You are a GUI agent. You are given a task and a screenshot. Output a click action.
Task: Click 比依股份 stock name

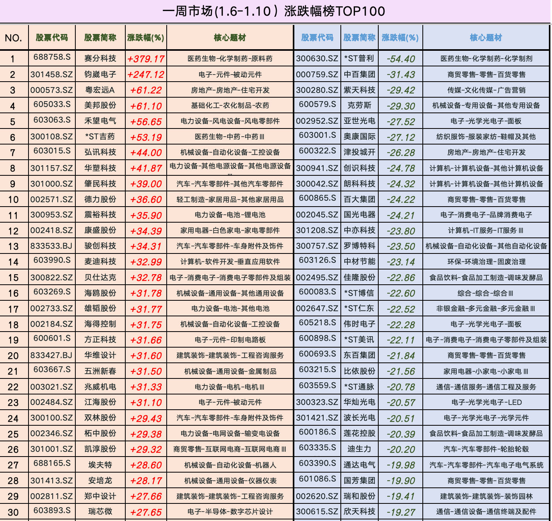pyautogui.click(x=360, y=371)
